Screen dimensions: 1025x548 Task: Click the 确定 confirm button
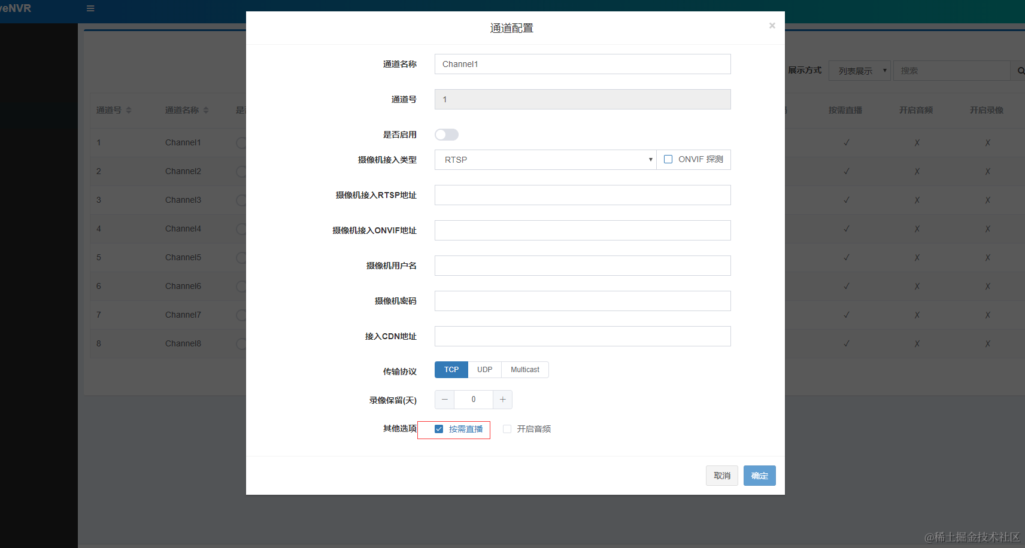pyautogui.click(x=759, y=475)
